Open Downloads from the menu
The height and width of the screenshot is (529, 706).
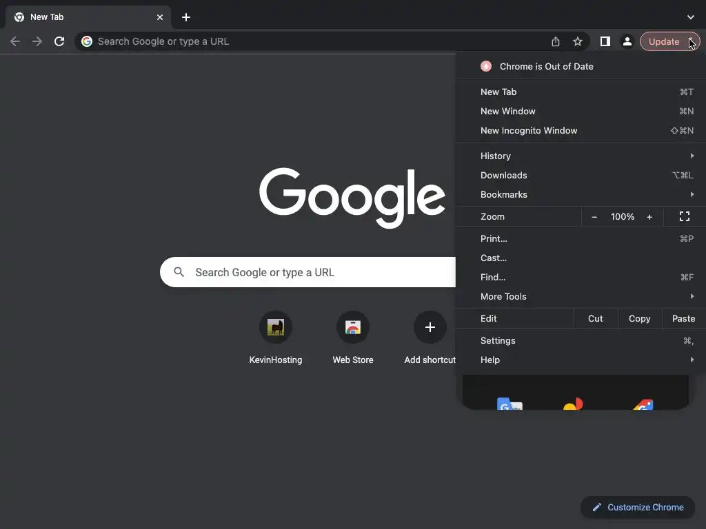tap(581, 176)
